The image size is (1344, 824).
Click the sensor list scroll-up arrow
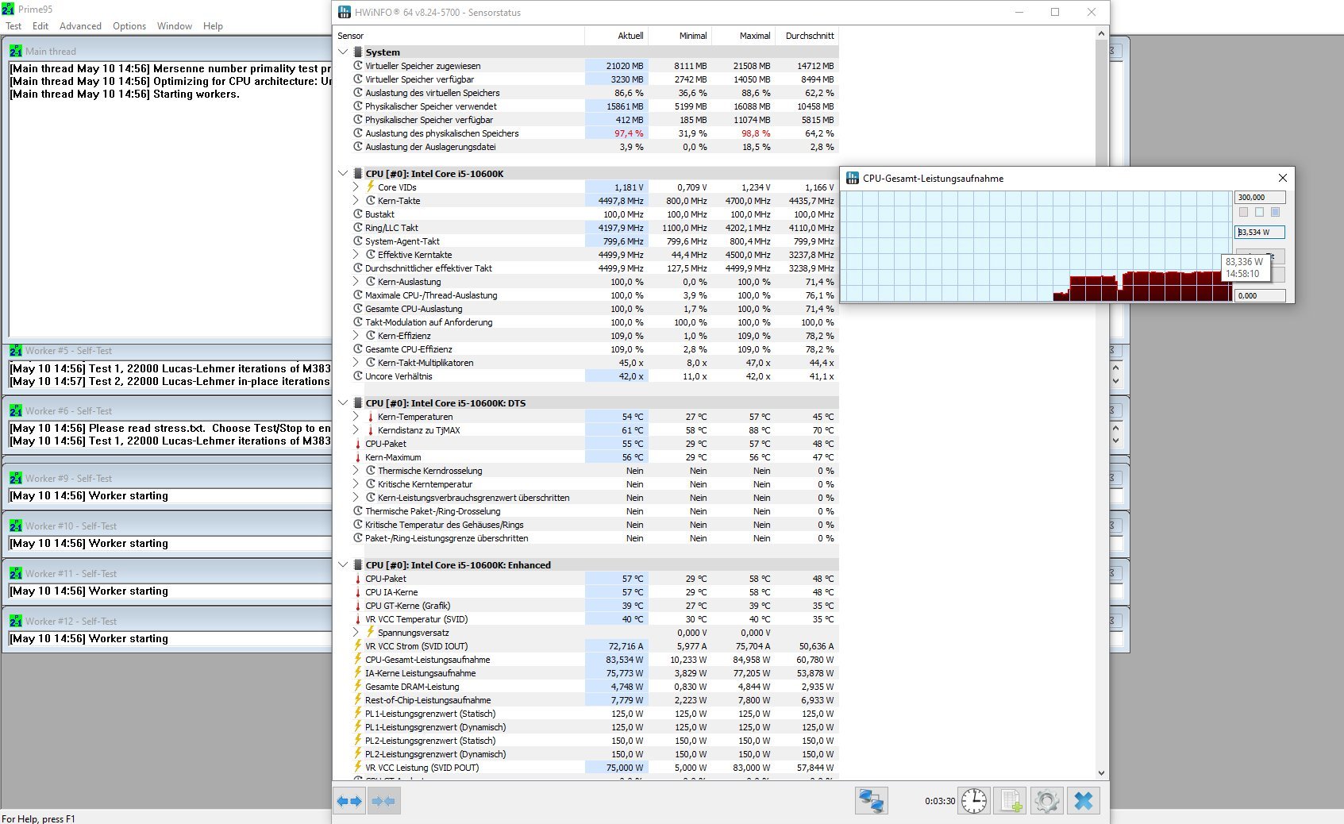tap(1101, 34)
